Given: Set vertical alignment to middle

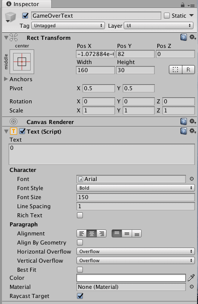Looking at the screenshot, I should [127, 233].
